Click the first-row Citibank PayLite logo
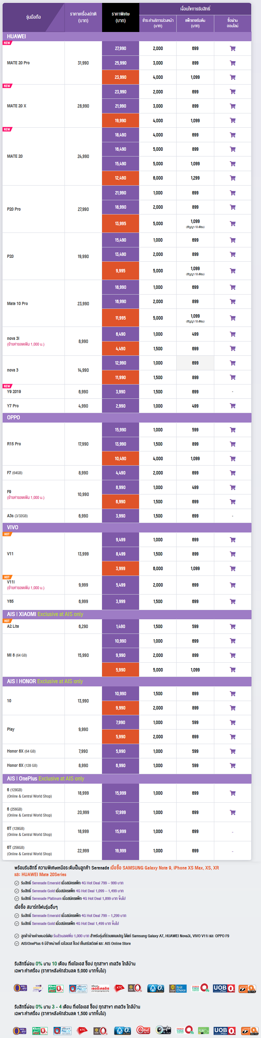This screenshot has width=261, height=1038. click(78, 988)
